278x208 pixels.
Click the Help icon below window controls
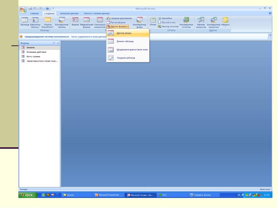(x=270, y=13)
